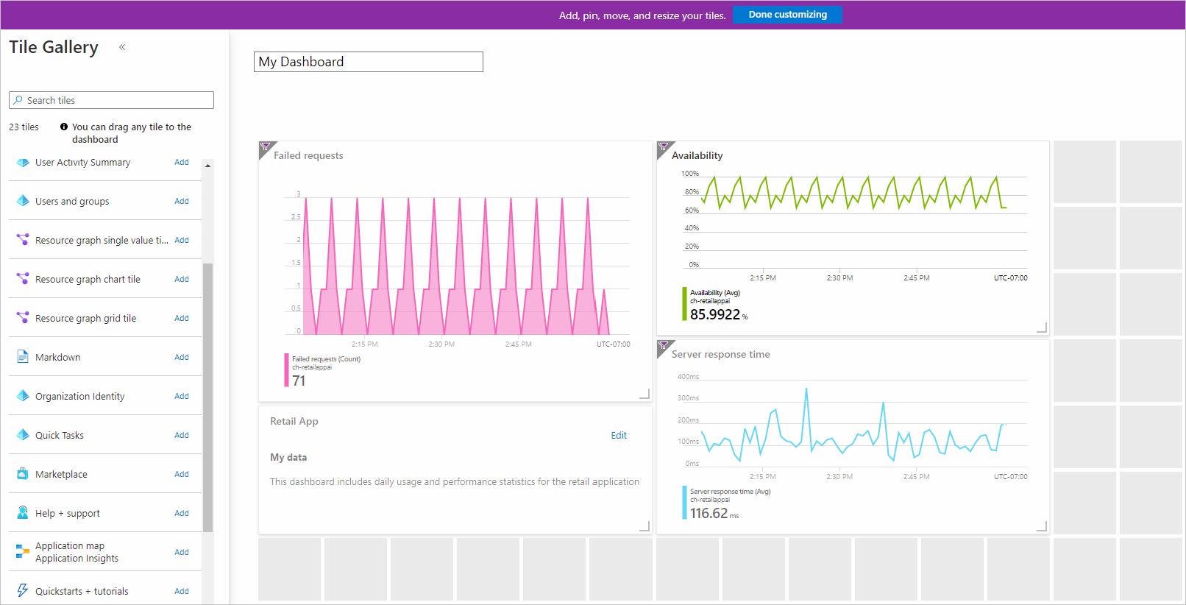Add the Quick Tasks tile
This screenshot has height=605, width=1186.
point(182,435)
